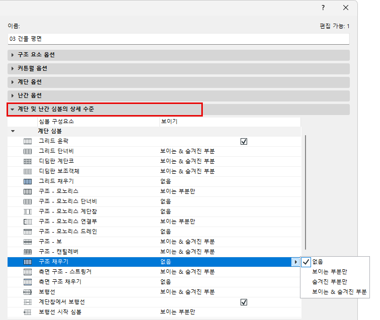
Task: Click the 디딤판 보조객체 row icon
Action: tap(28, 171)
